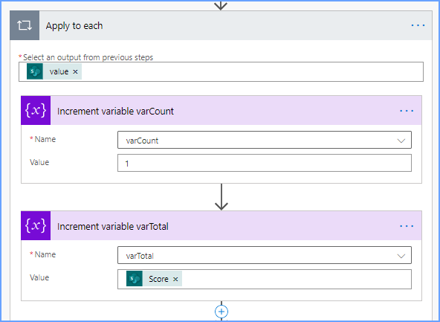Click the value dynamic content token
The width and height of the screenshot is (440, 322).
[x=54, y=71]
